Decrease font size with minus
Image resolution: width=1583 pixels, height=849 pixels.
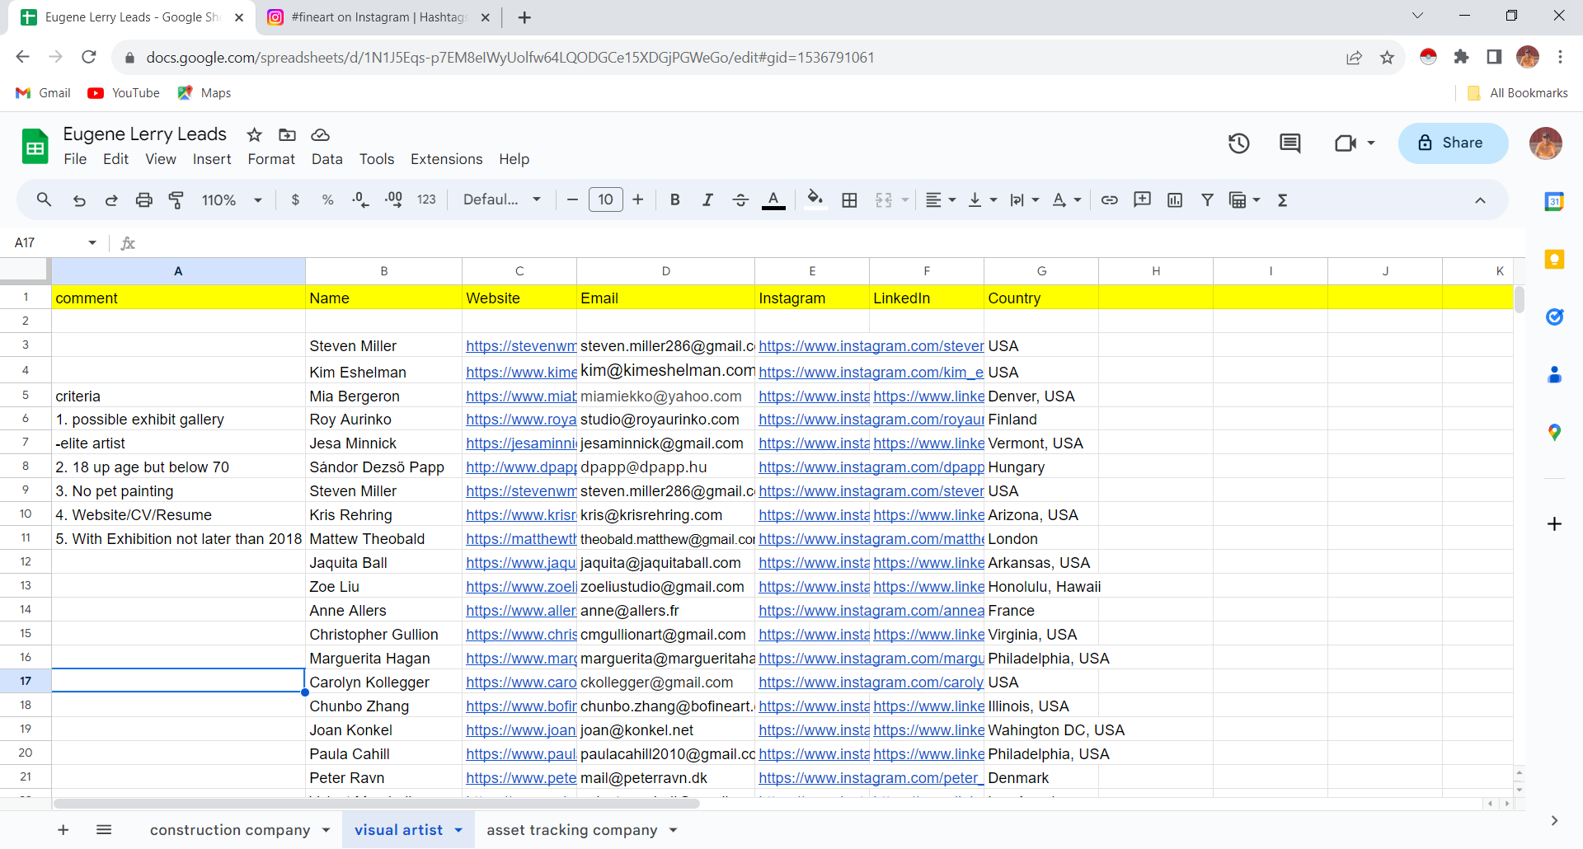(x=572, y=199)
